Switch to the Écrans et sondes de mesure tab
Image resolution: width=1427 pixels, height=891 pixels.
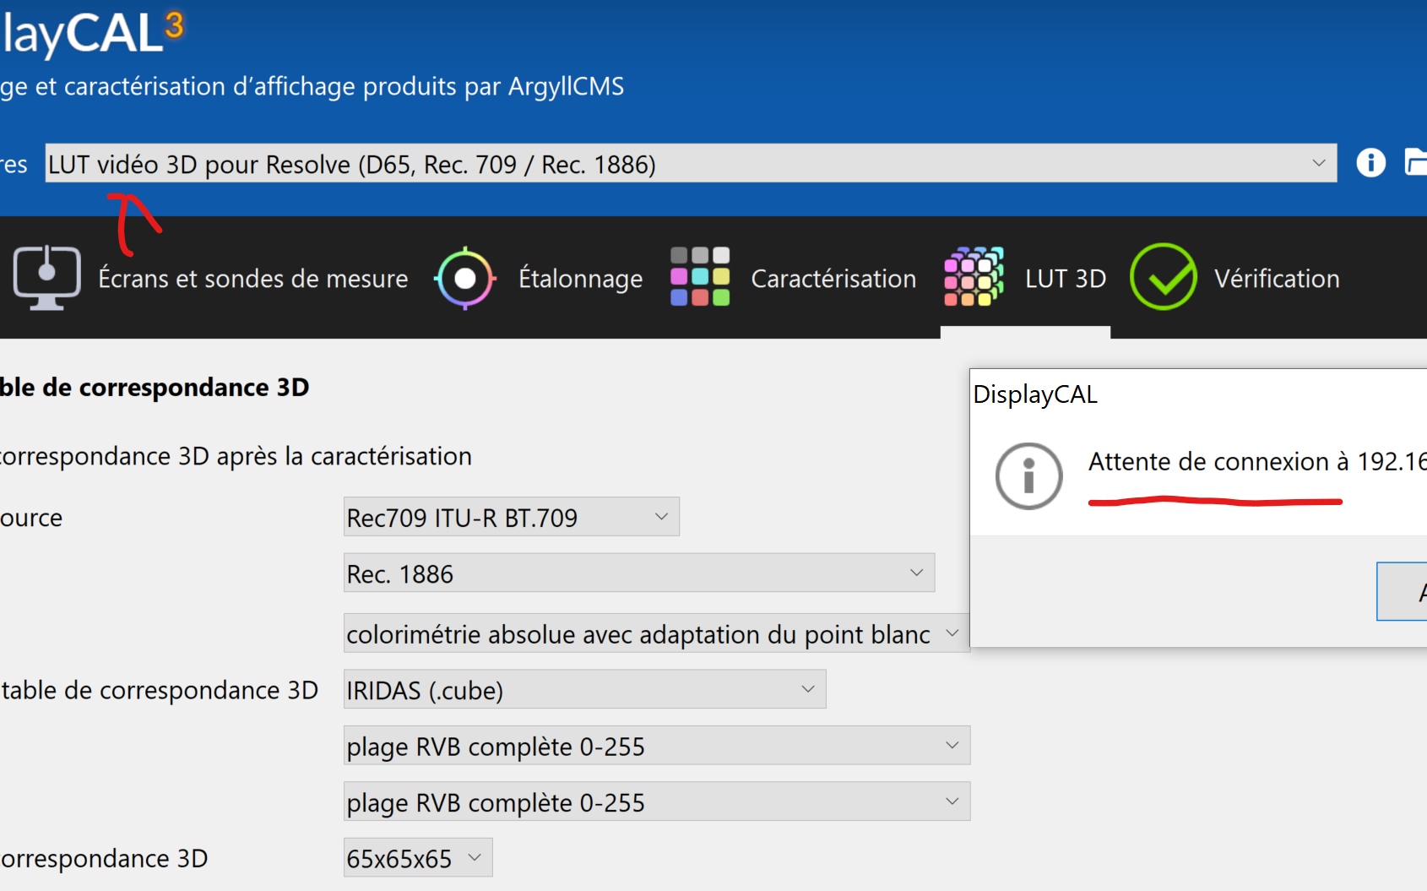(252, 279)
